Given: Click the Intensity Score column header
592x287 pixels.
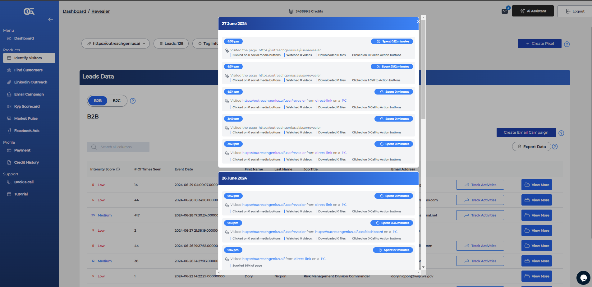Looking at the screenshot, I should click(x=103, y=169).
